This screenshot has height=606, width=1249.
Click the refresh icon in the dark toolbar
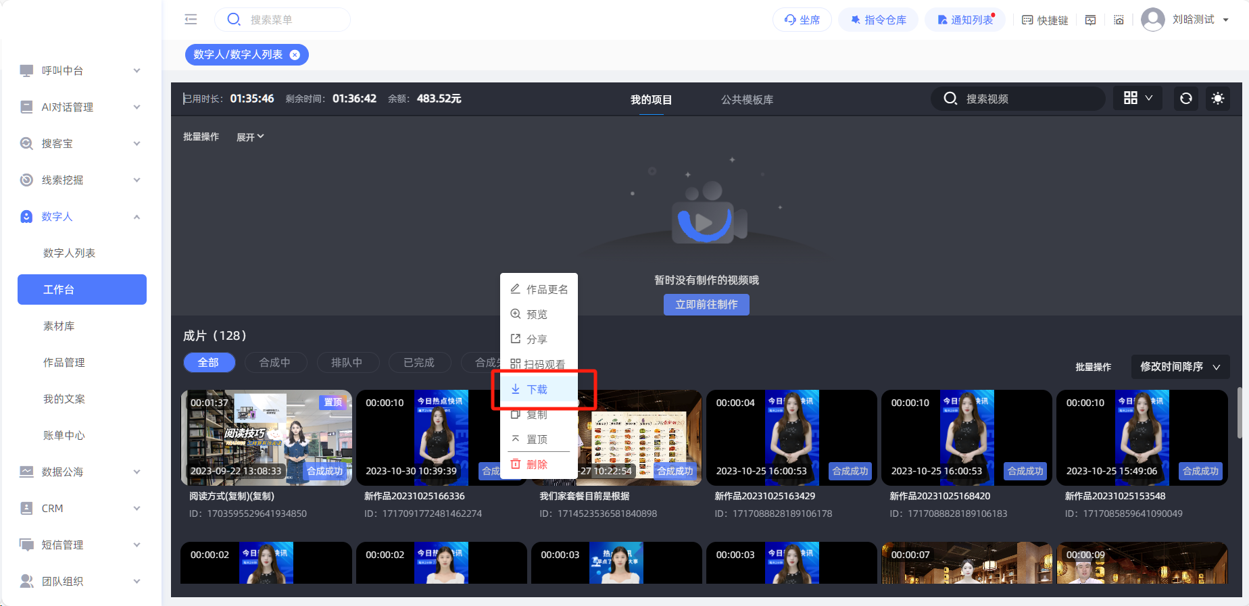click(x=1186, y=99)
